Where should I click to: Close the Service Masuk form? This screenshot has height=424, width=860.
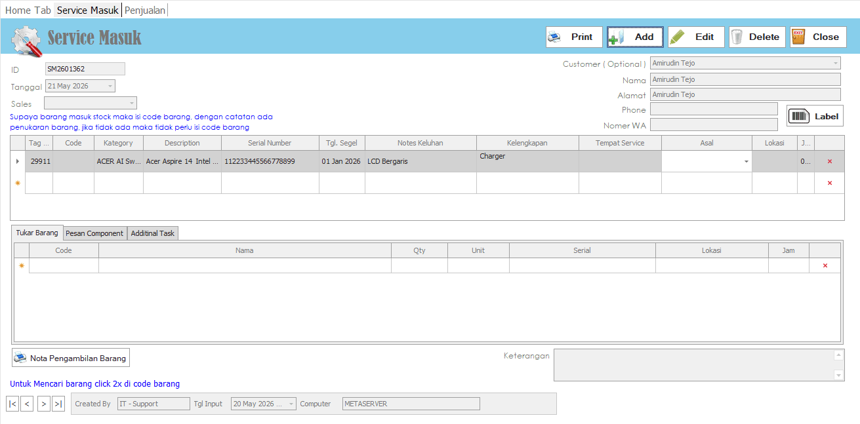818,37
